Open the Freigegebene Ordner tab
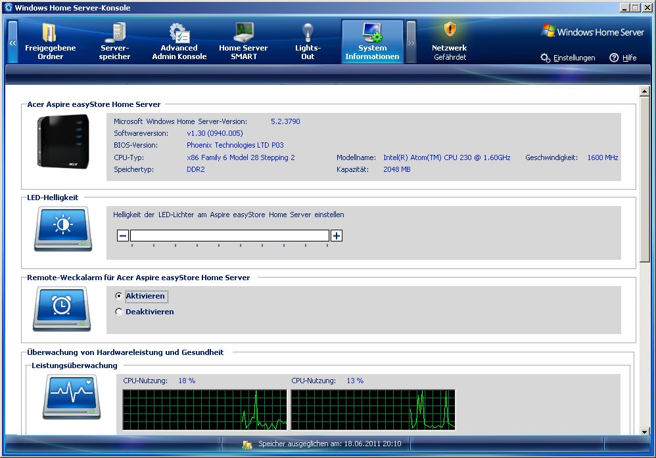Image resolution: width=656 pixels, height=458 pixels. point(50,42)
